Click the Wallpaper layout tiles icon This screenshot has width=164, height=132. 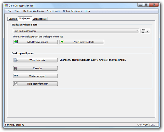(x=16, y=76)
